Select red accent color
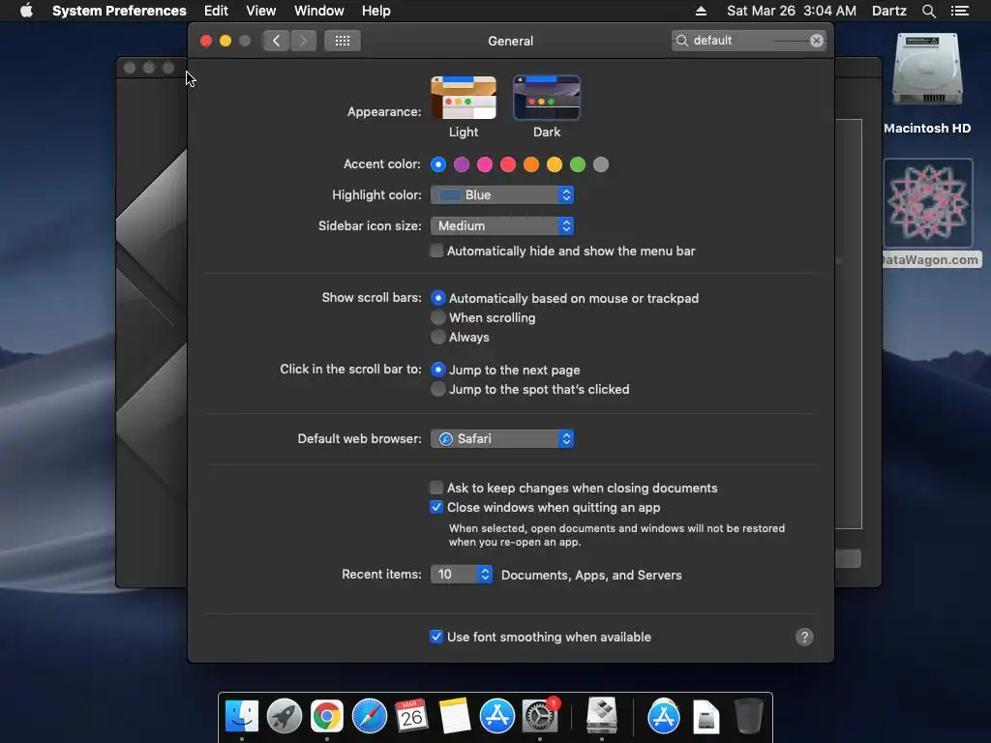This screenshot has width=991, height=743. coord(508,164)
